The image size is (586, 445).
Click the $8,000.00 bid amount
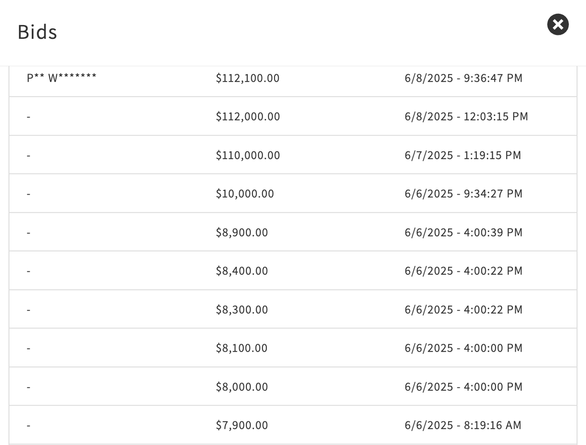click(x=242, y=387)
